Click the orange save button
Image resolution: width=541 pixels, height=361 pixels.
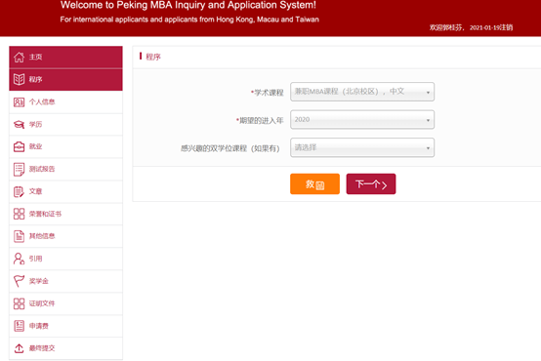click(x=314, y=184)
